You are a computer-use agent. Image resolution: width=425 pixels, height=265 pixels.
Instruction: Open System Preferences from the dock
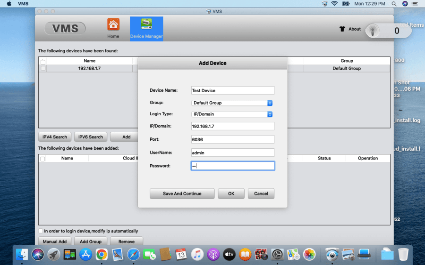pyautogui.click(x=277, y=255)
